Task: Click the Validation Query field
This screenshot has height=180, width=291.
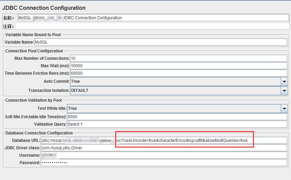Action: [177, 124]
